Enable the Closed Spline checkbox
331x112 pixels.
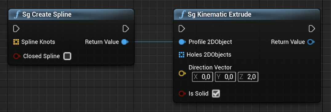[67, 56]
